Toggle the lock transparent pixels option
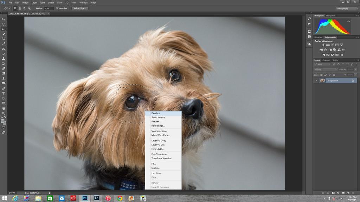Viewport: 360px width, 202px height. (321, 75)
